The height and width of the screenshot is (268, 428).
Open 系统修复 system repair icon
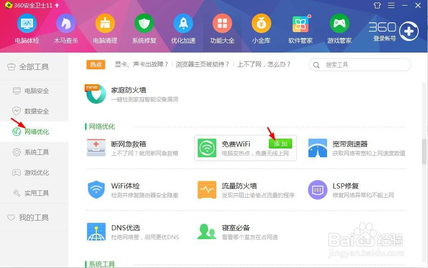(144, 23)
